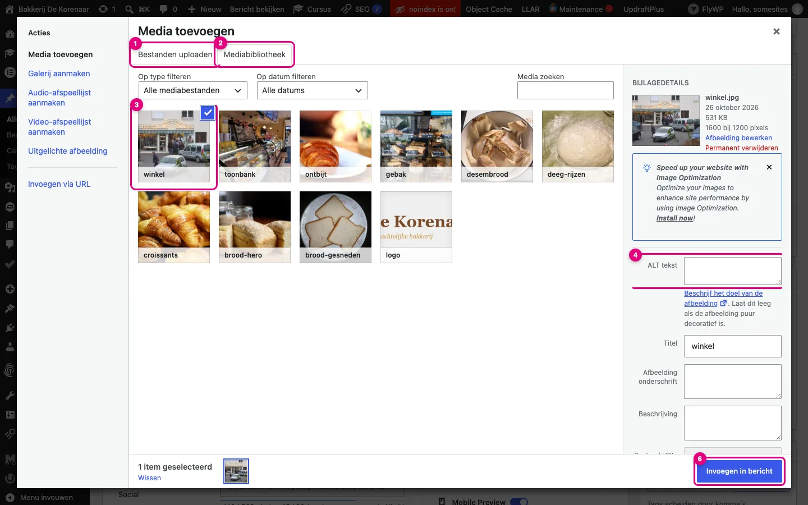Click the Install now link
Screen dimensions: 808x505
click(675, 218)
